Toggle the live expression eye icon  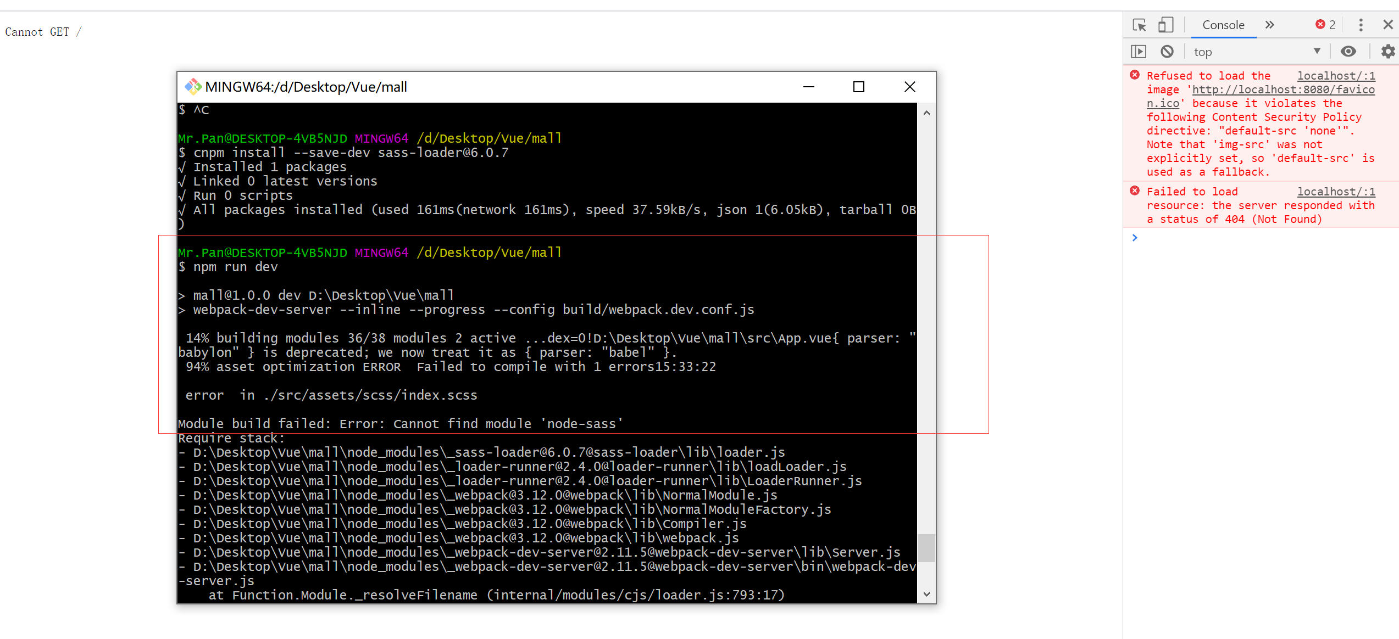pos(1348,52)
